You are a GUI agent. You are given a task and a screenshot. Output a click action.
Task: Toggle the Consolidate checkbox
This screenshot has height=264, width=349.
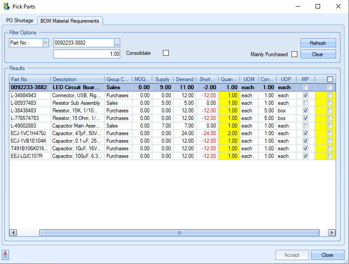[166, 53]
